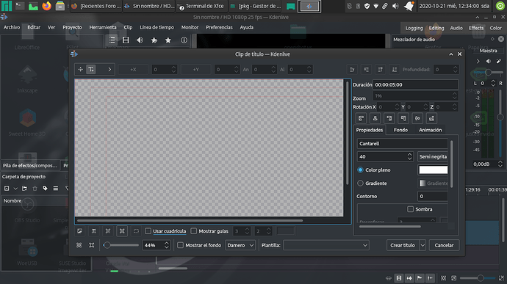
Task: Click the original size zoom icon
Action: [x=92, y=245]
